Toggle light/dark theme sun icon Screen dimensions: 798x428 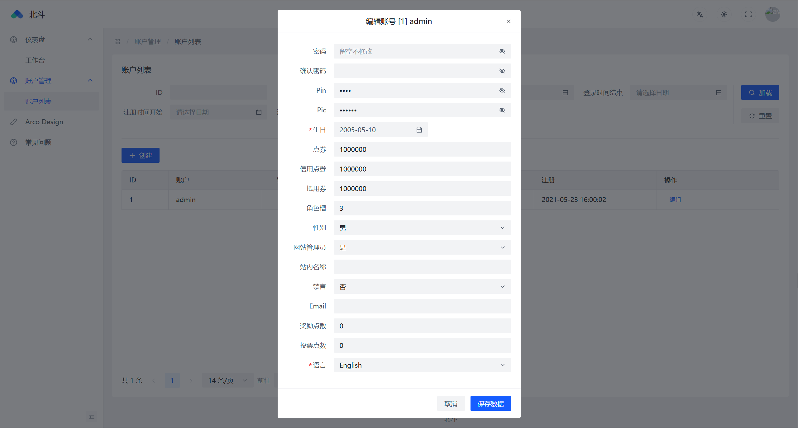tap(724, 14)
